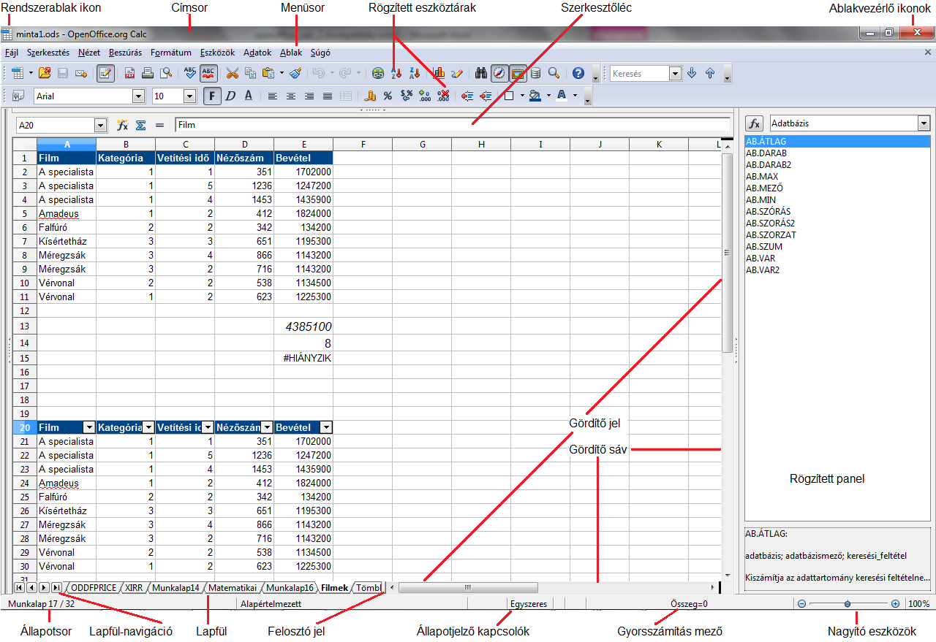Open the Adatbázis category dropdown
This screenshot has height=642, width=936.
924,123
